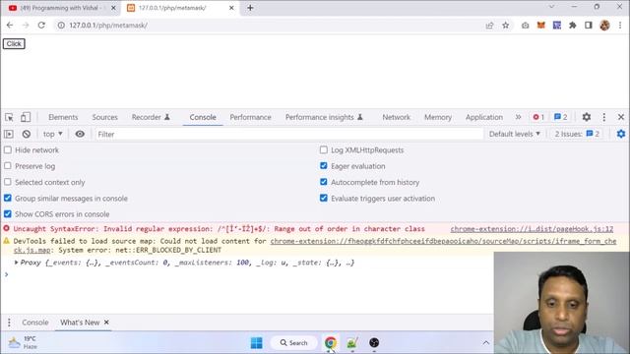Open Windows Start menu

[256, 343]
